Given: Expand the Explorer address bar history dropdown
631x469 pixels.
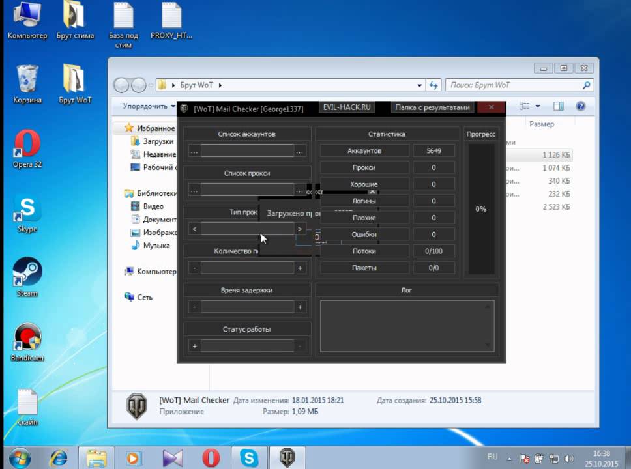Looking at the screenshot, I should 419,85.
